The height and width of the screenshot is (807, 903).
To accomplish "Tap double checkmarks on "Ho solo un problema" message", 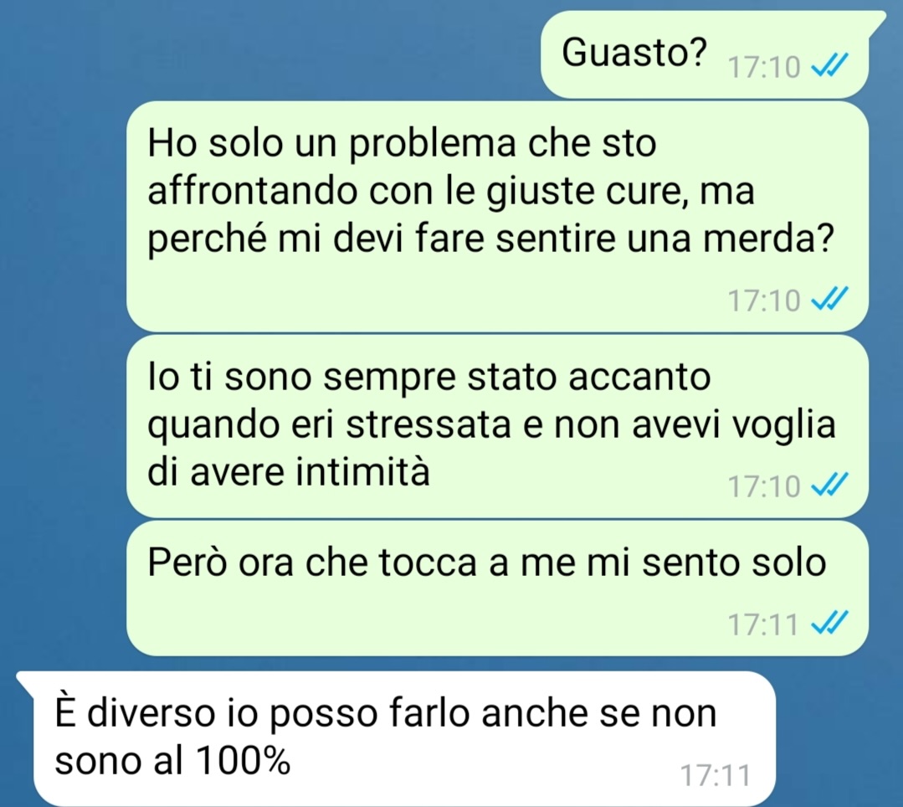I will point(829,300).
